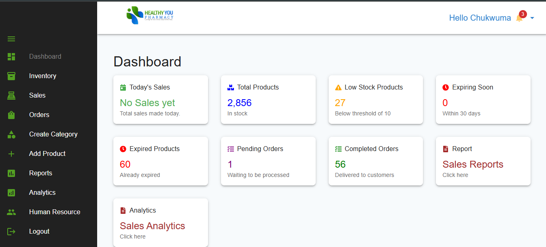Image resolution: width=546 pixels, height=247 pixels.
Task: Click the warning triangle on Low Stock card
Action: (x=338, y=87)
